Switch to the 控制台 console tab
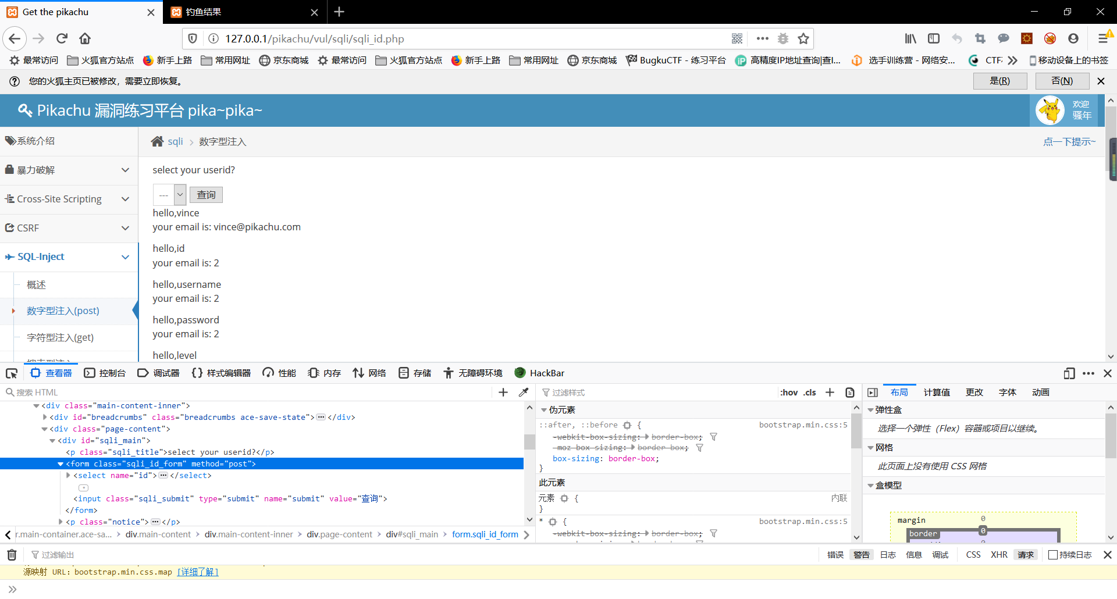This screenshot has width=1117, height=599. tap(105, 373)
